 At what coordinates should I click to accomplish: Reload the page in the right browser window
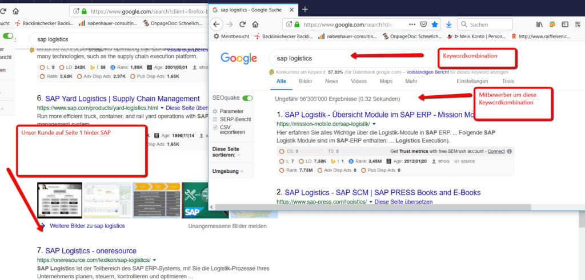coord(243,25)
